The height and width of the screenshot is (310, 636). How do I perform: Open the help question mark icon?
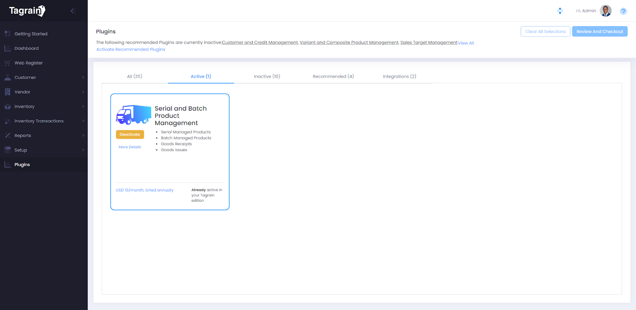pos(623,11)
